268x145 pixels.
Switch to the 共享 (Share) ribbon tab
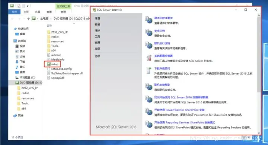pyautogui.click(x=38, y=12)
